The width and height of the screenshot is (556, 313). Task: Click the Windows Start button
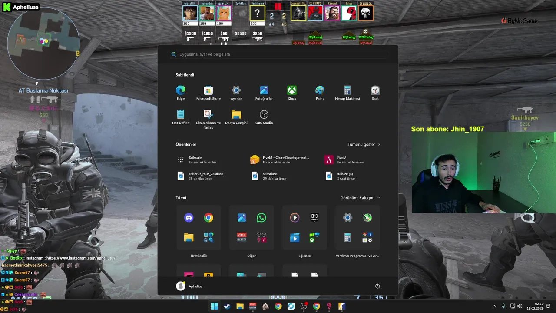[214, 306]
